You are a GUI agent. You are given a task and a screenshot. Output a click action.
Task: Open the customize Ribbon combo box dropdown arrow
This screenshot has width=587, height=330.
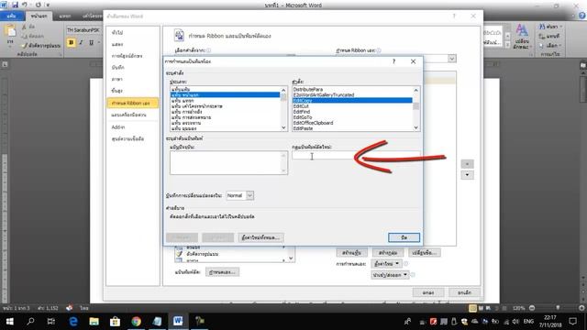click(452, 59)
